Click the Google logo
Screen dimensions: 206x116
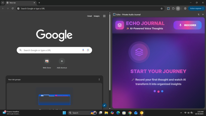click(x=54, y=35)
